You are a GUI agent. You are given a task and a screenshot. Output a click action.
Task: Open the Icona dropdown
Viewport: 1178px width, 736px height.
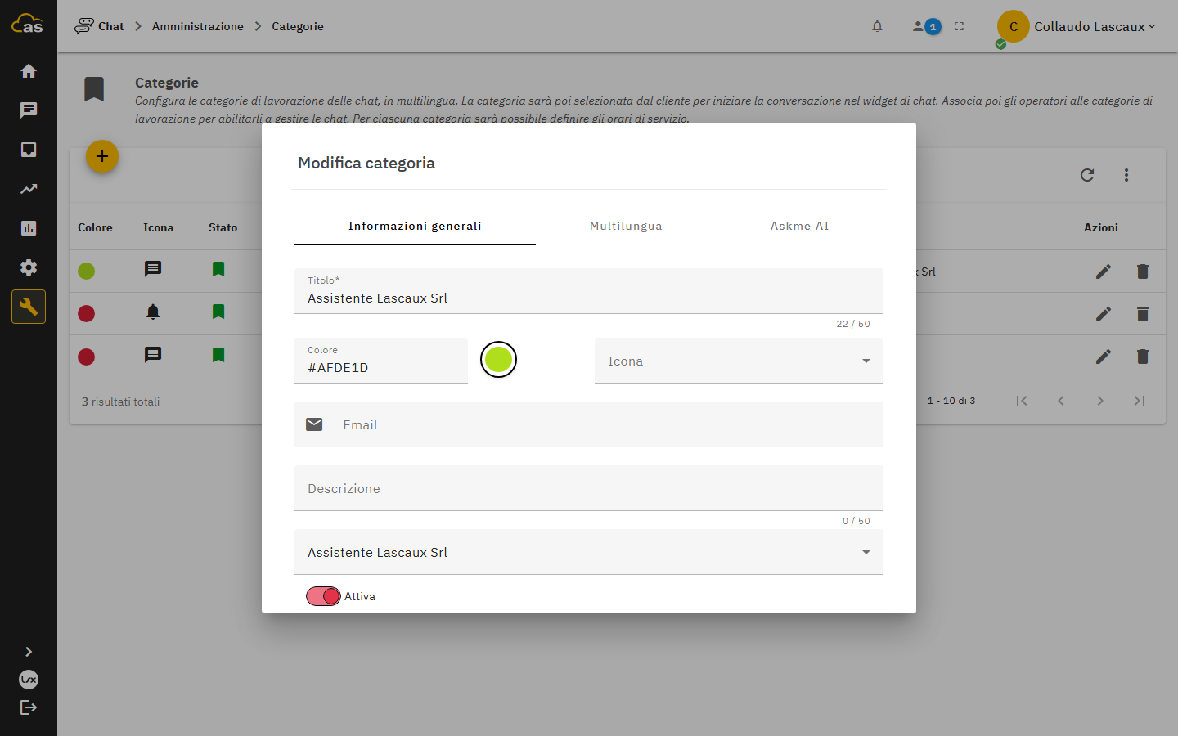(x=739, y=361)
